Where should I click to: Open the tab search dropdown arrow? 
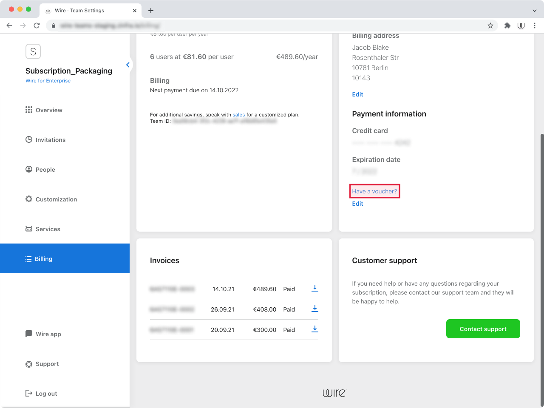click(x=535, y=11)
